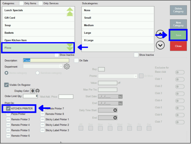Open the Department dropdown

coord(43,66)
